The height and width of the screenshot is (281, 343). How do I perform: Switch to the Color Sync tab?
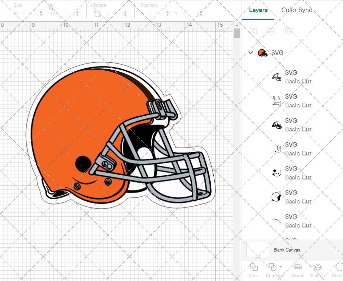click(x=297, y=10)
